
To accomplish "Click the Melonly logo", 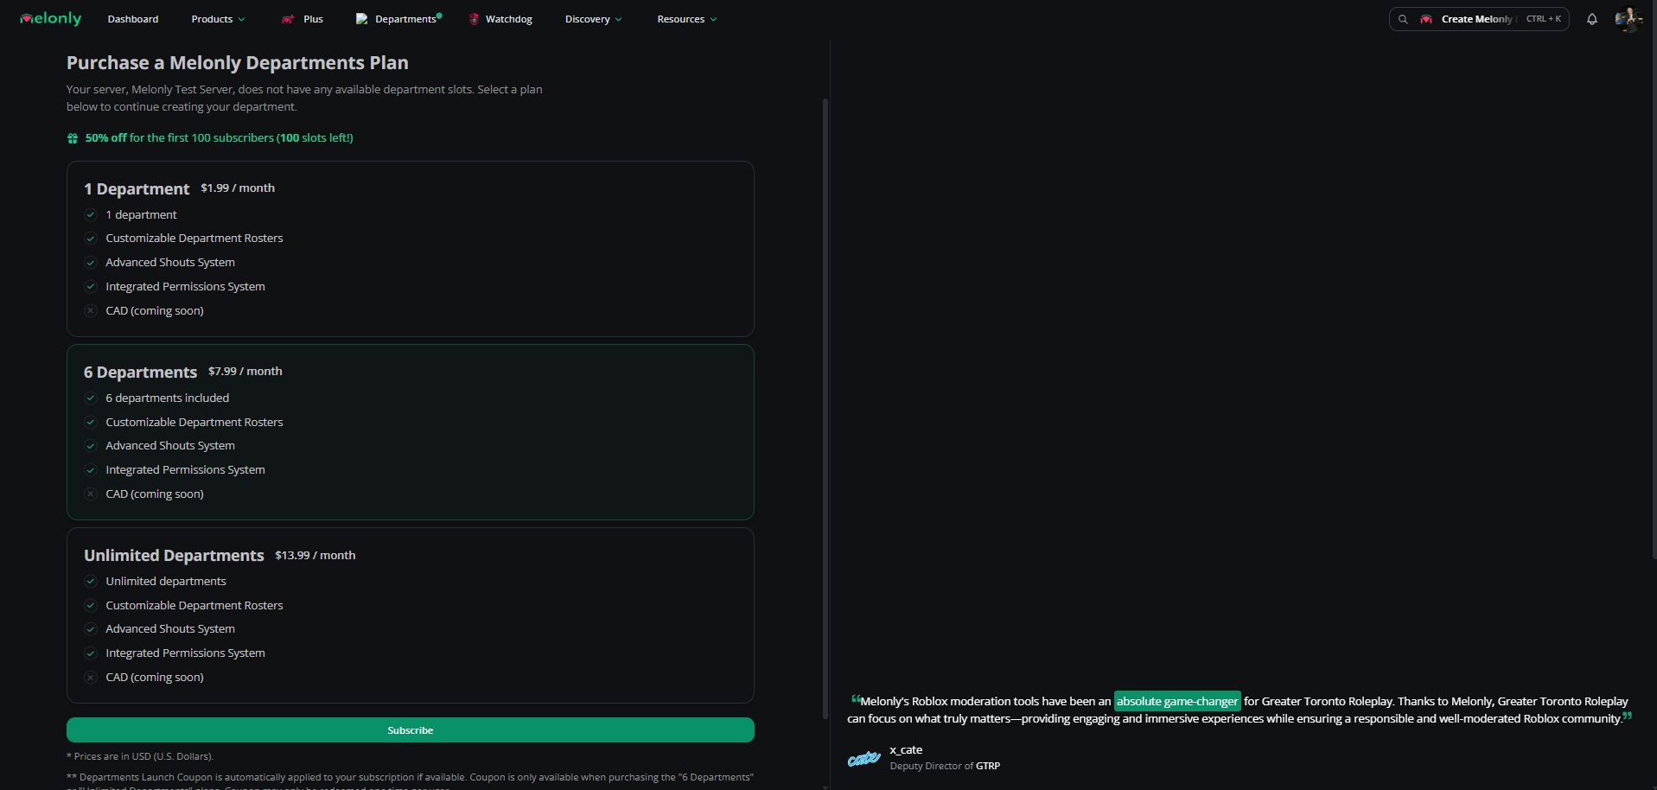I will pyautogui.click(x=50, y=18).
